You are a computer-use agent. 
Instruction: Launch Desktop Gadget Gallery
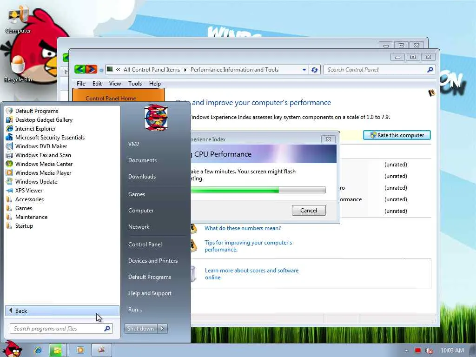click(39, 120)
